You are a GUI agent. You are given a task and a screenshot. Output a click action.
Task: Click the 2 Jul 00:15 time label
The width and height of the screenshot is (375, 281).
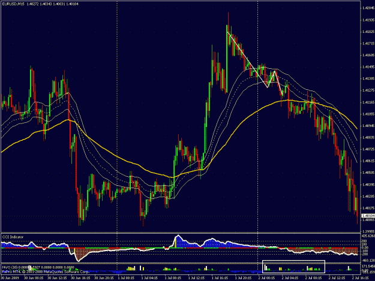tap(268, 278)
